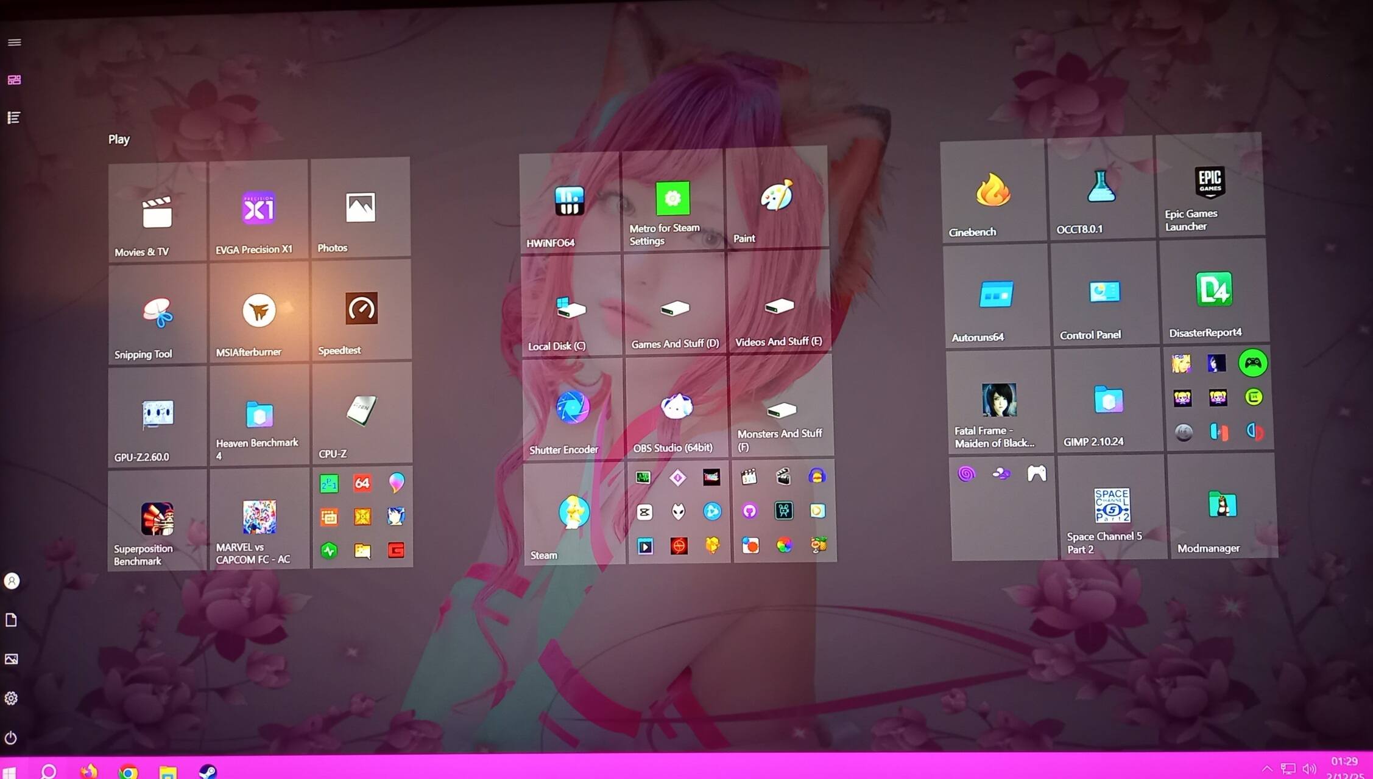The width and height of the screenshot is (1373, 779).
Task: Launch OCCT8.0.1
Action: (1101, 187)
